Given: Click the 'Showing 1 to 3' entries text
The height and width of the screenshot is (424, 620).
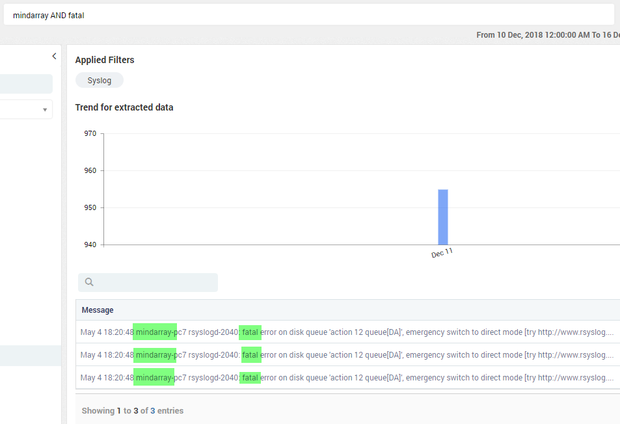Looking at the screenshot, I should click(133, 410).
